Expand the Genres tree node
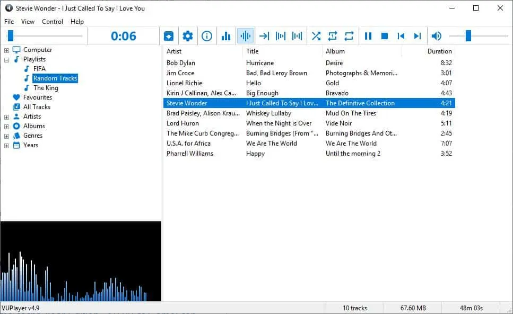The image size is (513, 314). (6, 136)
